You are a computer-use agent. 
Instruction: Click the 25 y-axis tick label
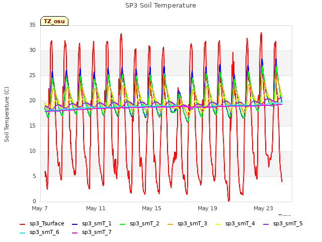[x=32, y=76]
